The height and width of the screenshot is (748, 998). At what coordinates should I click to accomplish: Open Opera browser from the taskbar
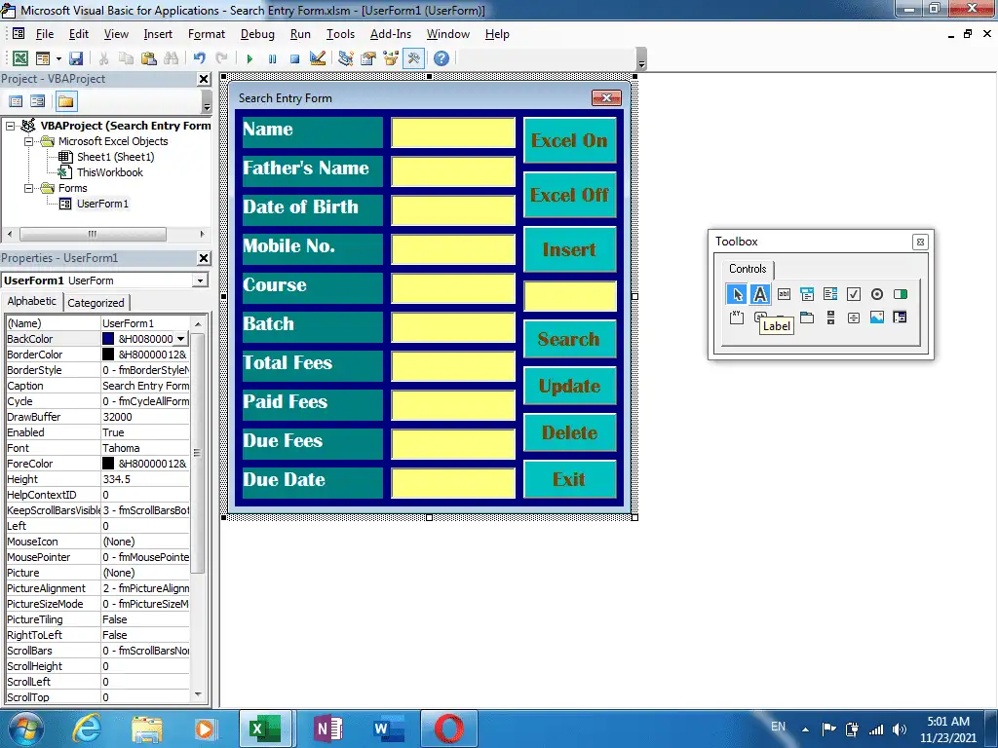pos(448,729)
